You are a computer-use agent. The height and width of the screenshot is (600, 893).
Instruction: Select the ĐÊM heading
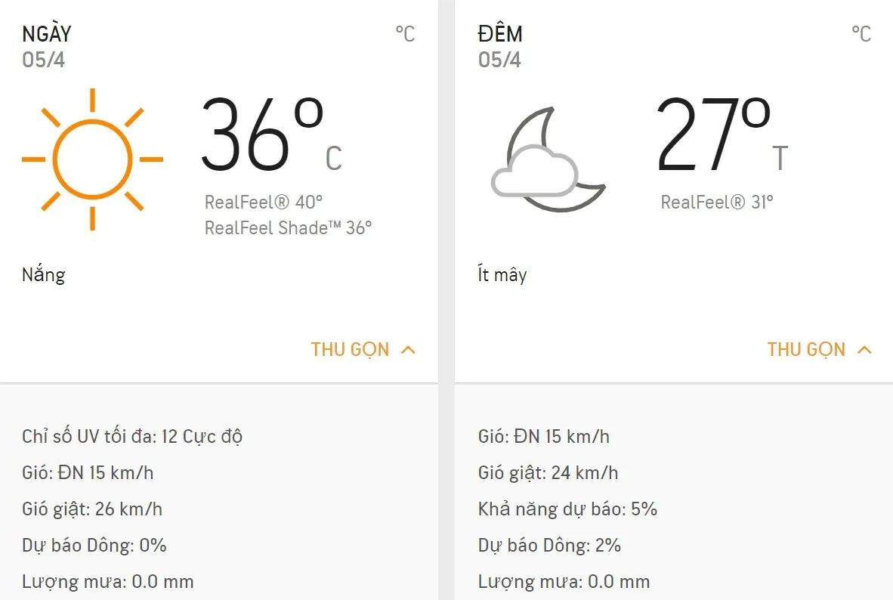[500, 34]
